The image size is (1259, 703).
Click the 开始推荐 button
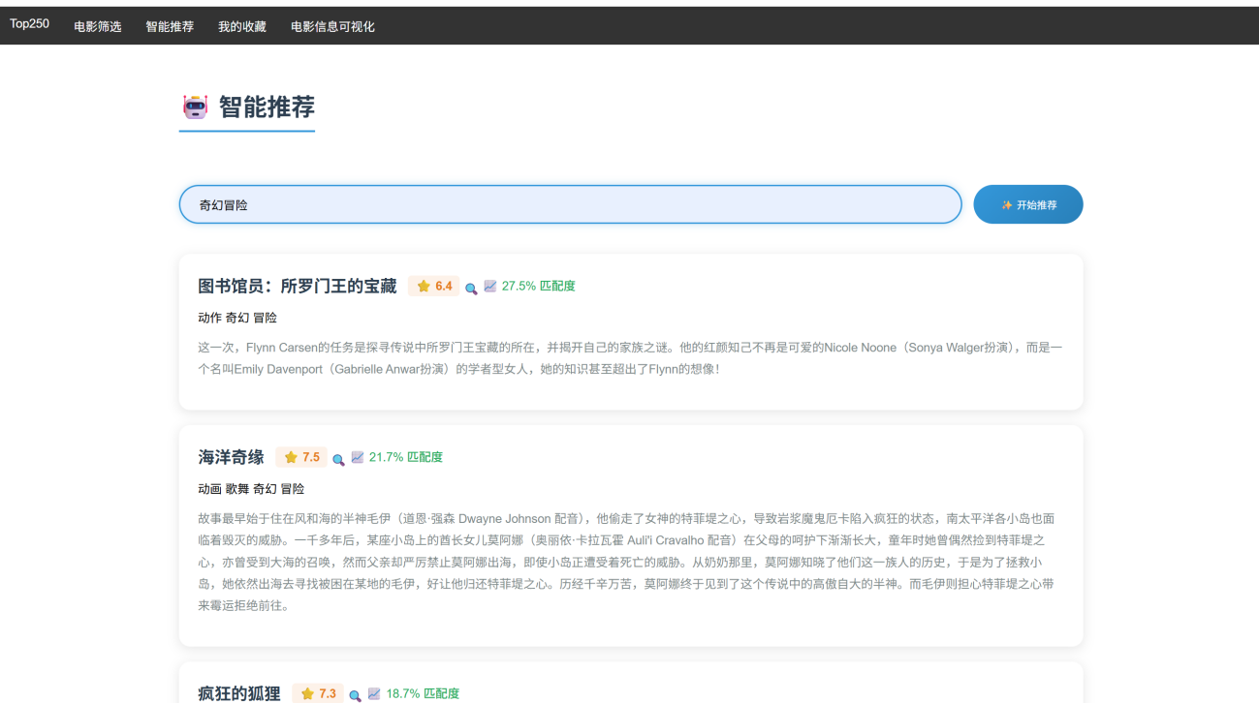[1028, 204]
